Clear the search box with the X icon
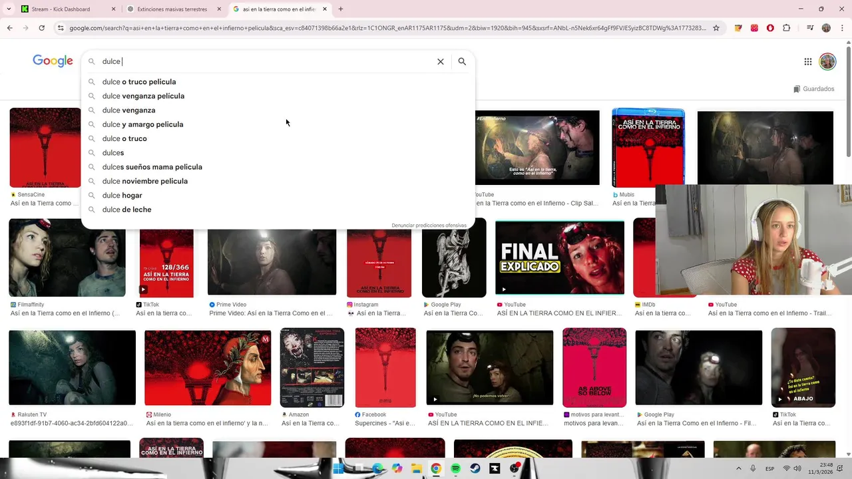852x479 pixels. click(440, 61)
